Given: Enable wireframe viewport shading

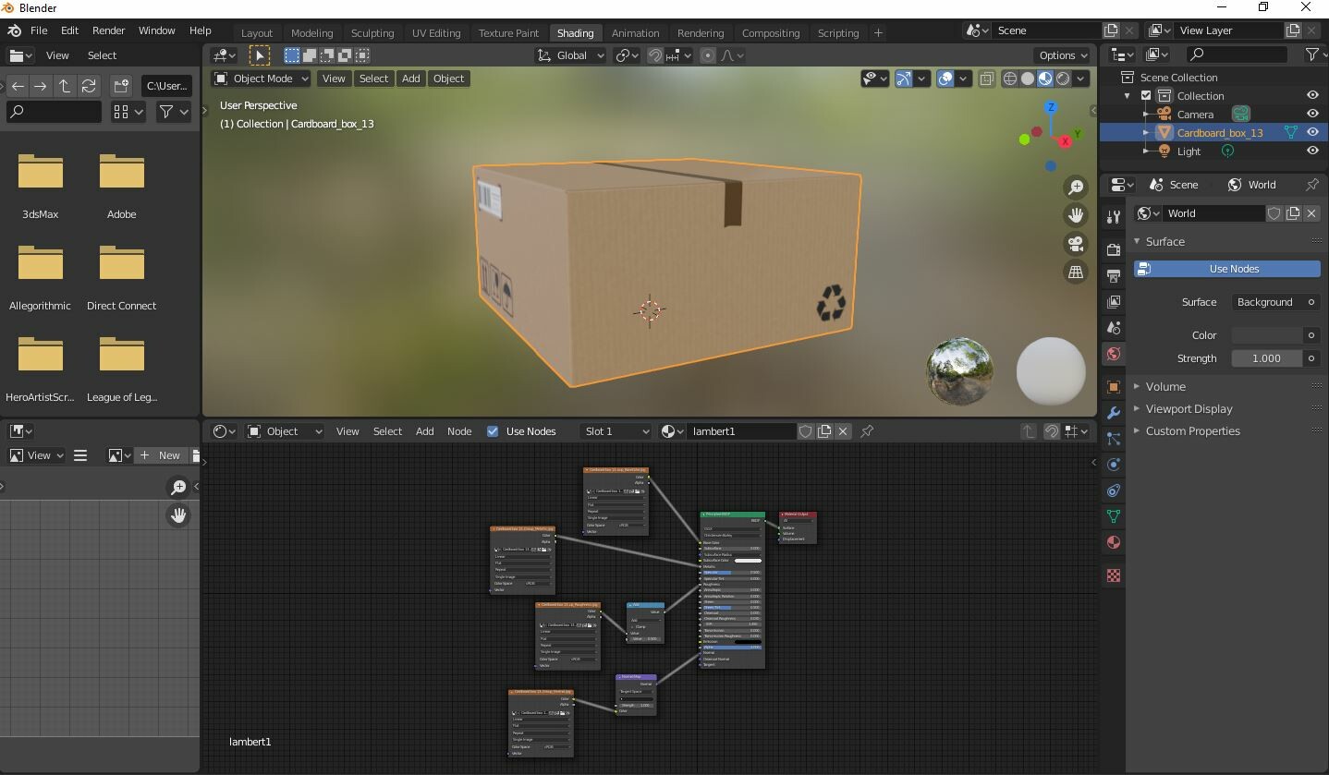Looking at the screenshot, I should [x=1009, y=79].
